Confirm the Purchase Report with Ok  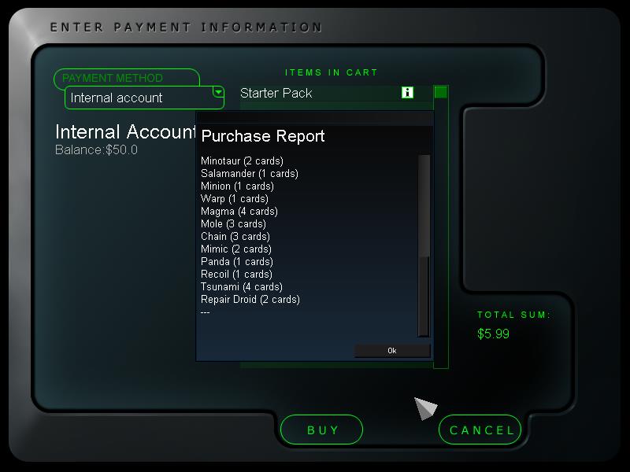(392, 350)
